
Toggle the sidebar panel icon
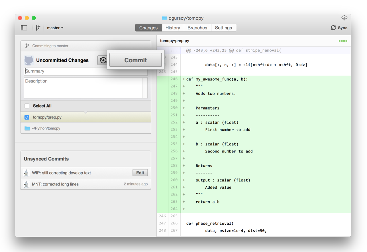[24, 28]
